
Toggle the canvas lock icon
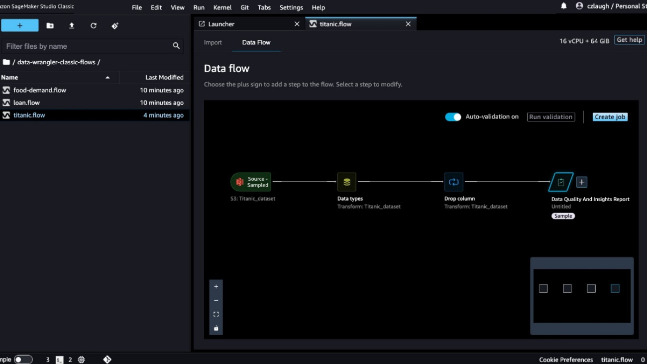click(x=216, y=328)
